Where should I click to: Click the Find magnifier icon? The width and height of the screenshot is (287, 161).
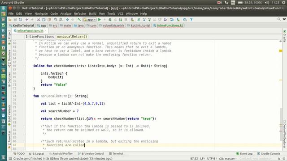[x=56, y=20]
